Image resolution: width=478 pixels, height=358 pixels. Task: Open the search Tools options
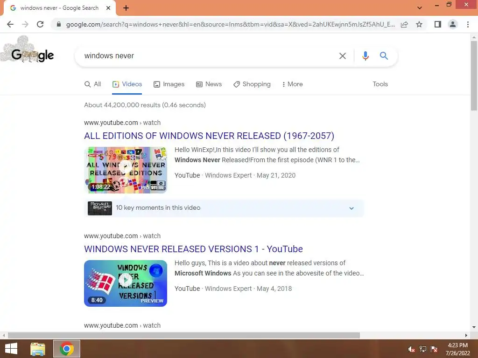point(380,84)
